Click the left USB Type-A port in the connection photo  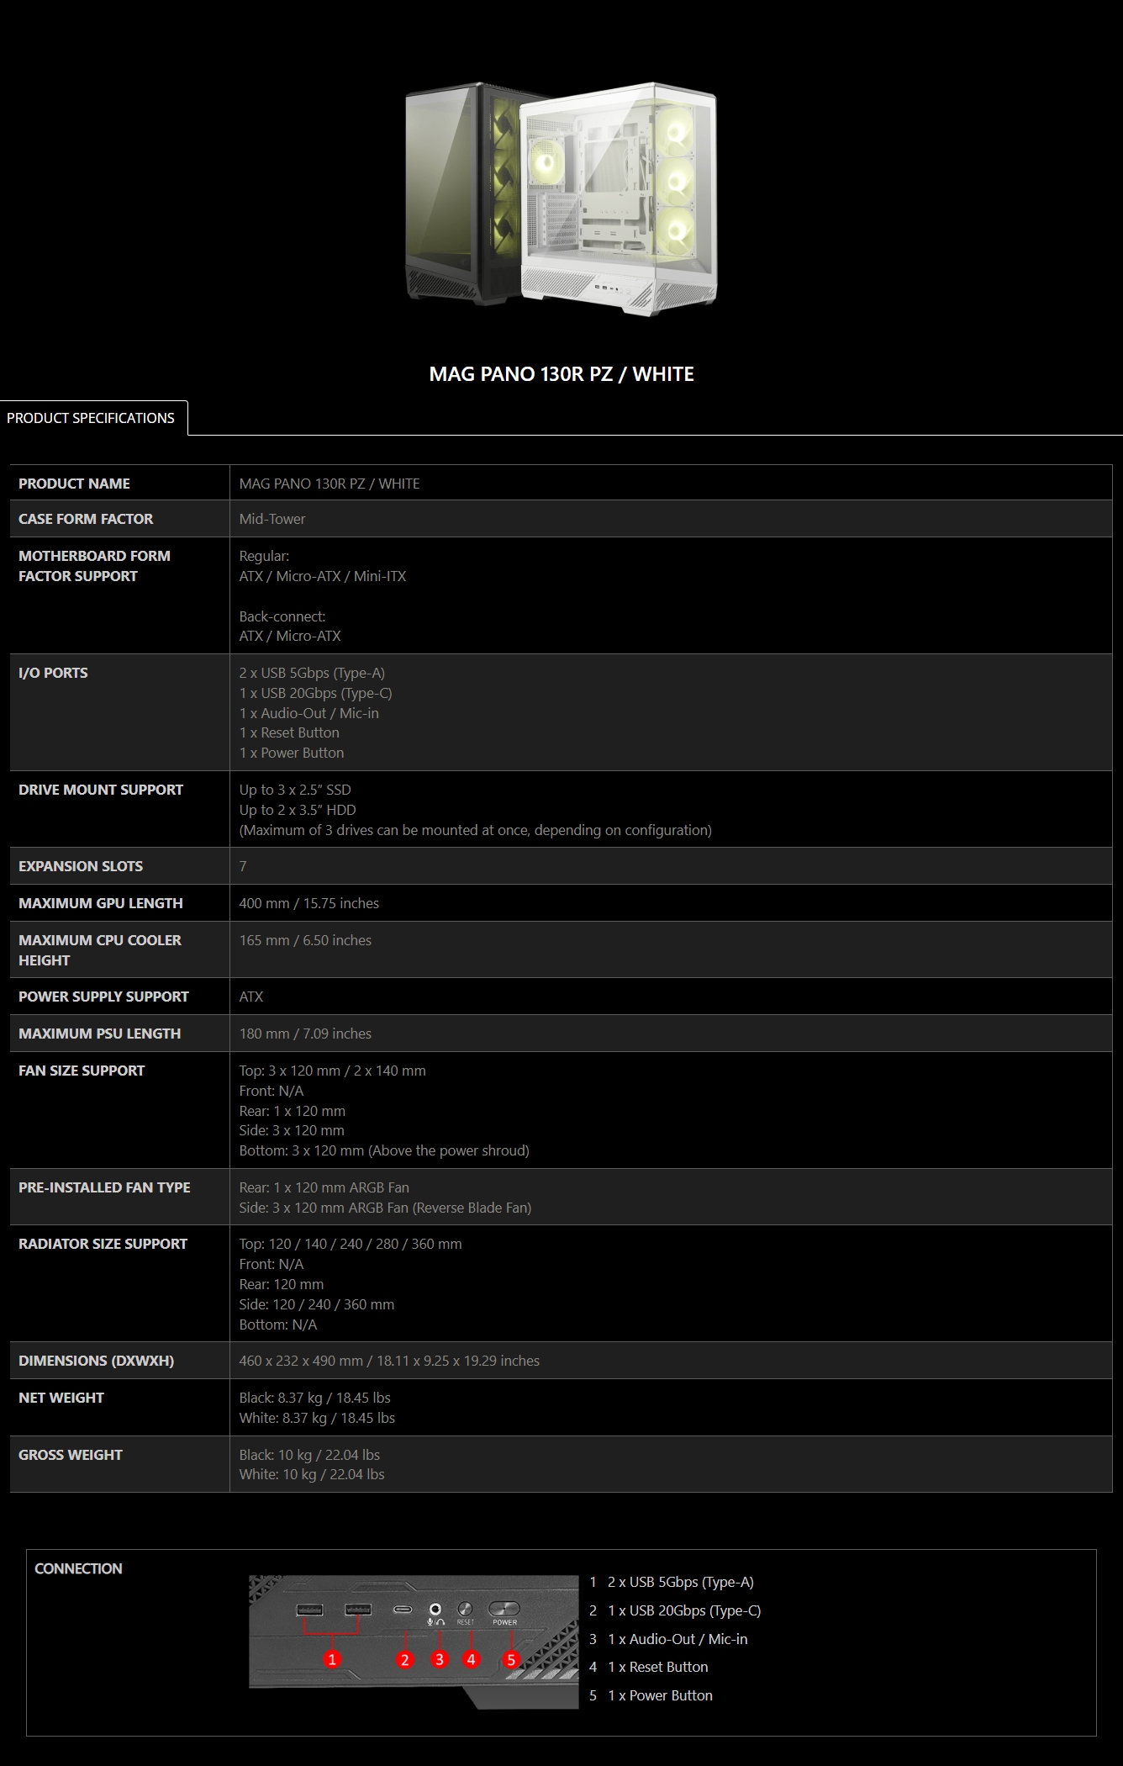310,1610
